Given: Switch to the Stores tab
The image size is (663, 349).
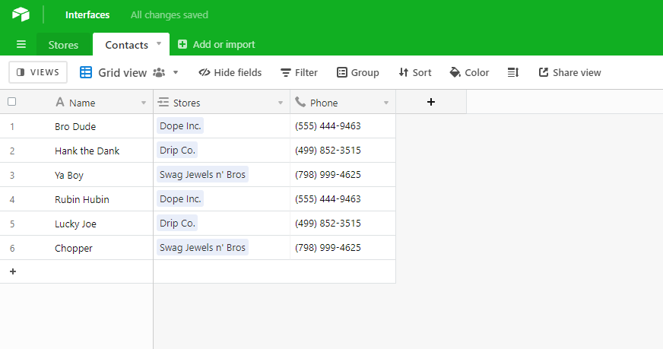Looking at the screenshot, I should 63,44.
